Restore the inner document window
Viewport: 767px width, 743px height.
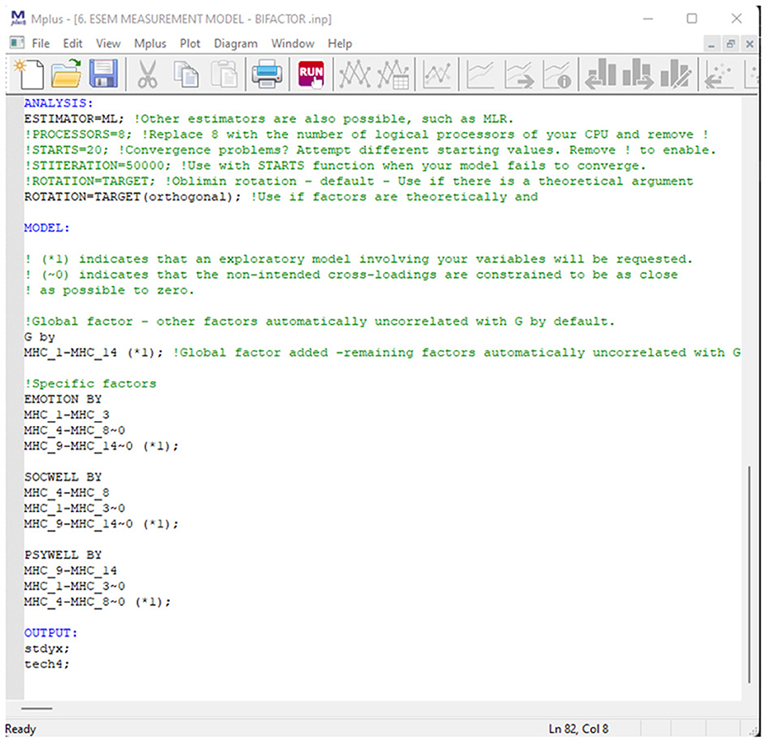(731, 44)
